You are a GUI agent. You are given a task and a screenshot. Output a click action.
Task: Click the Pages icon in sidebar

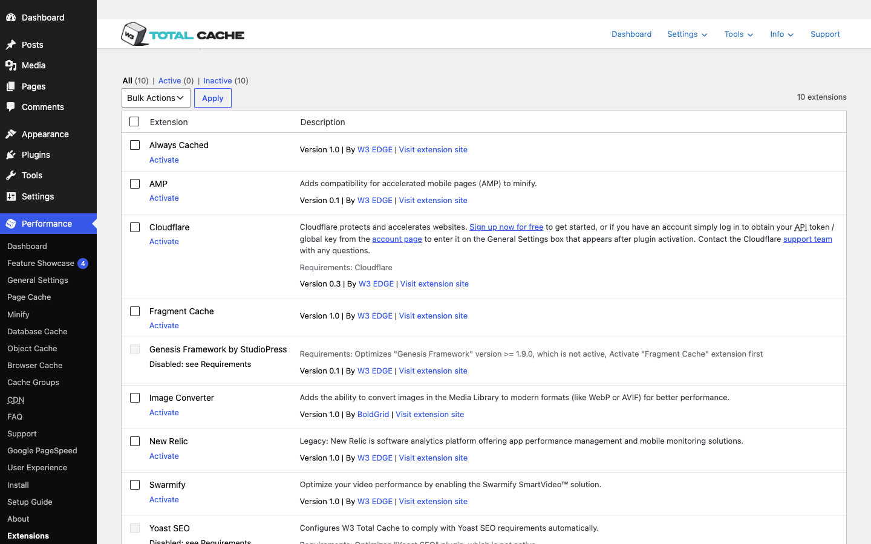tap(11, 86)
